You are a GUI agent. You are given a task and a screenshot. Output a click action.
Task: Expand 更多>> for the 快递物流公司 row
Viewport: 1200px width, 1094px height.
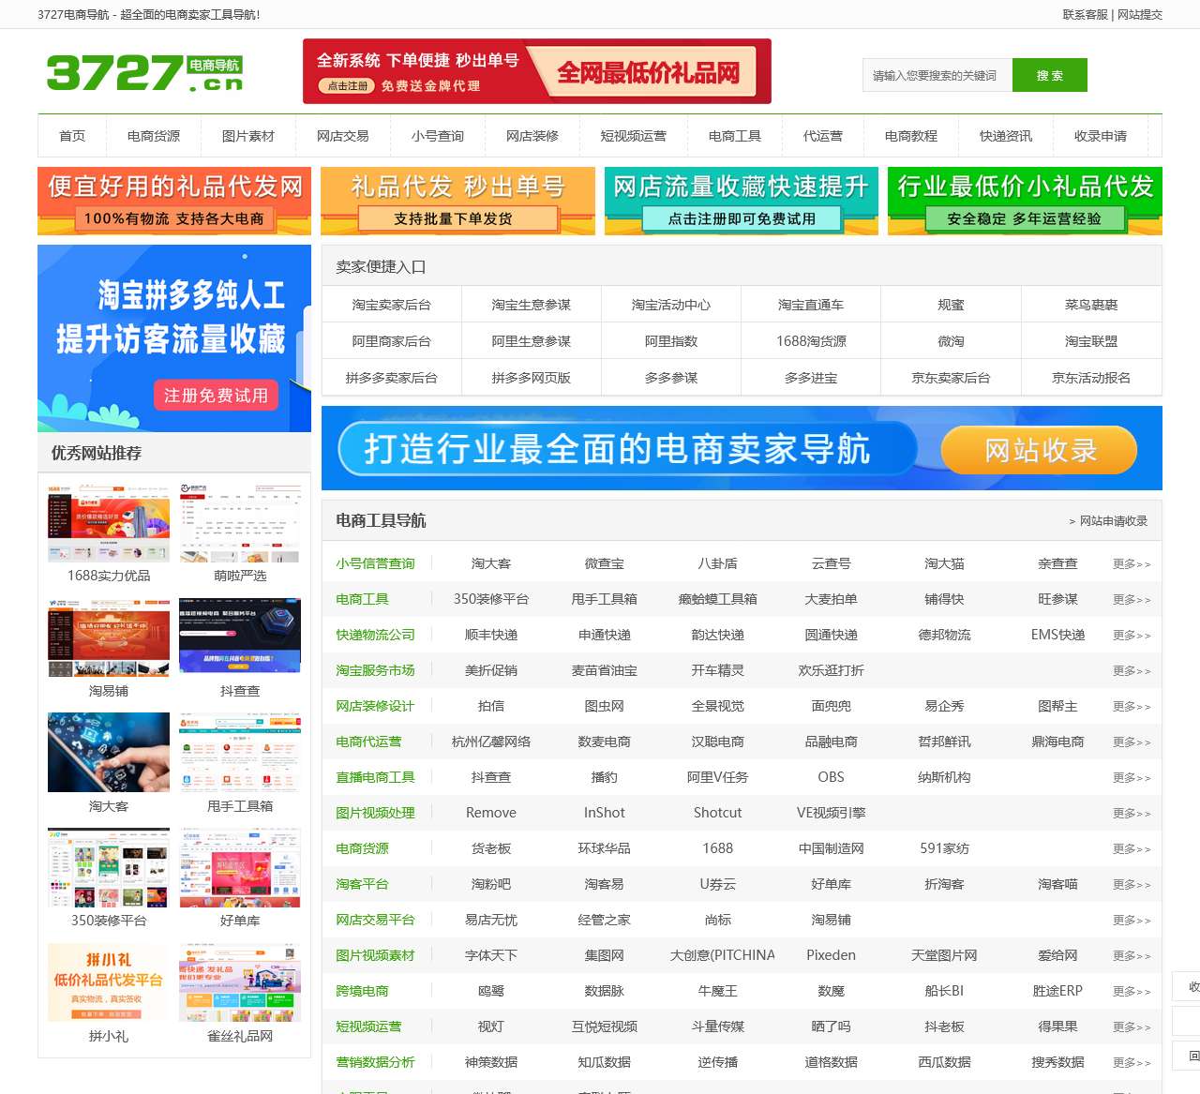coord(1132,636)
